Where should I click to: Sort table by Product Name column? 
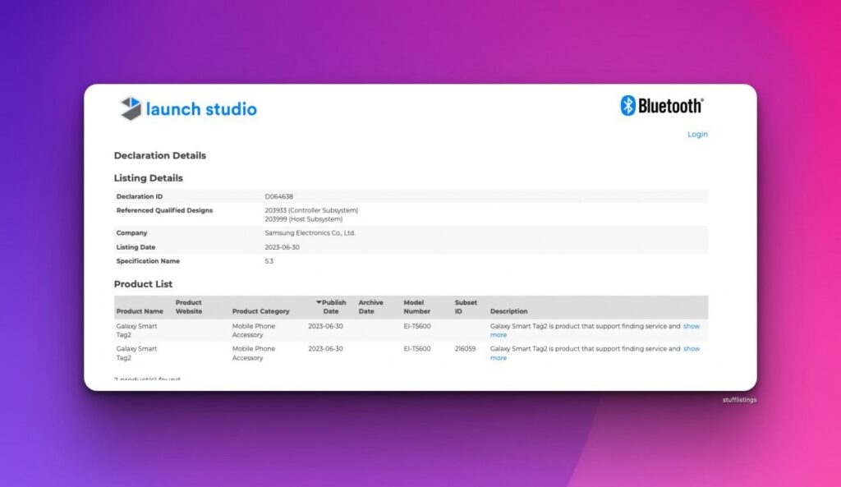[140, 311]
